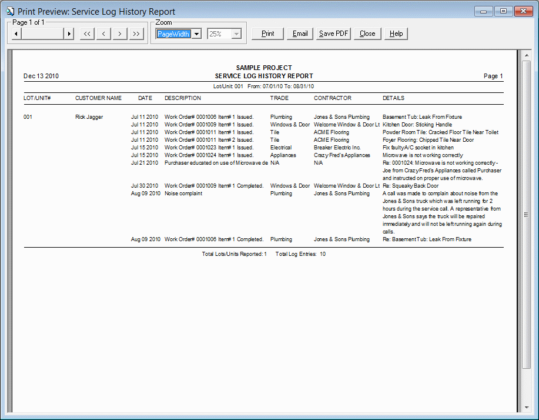Open the PageWidth zoom dropdown
This screenshot has height=420, width=539.
coord(197,34)
